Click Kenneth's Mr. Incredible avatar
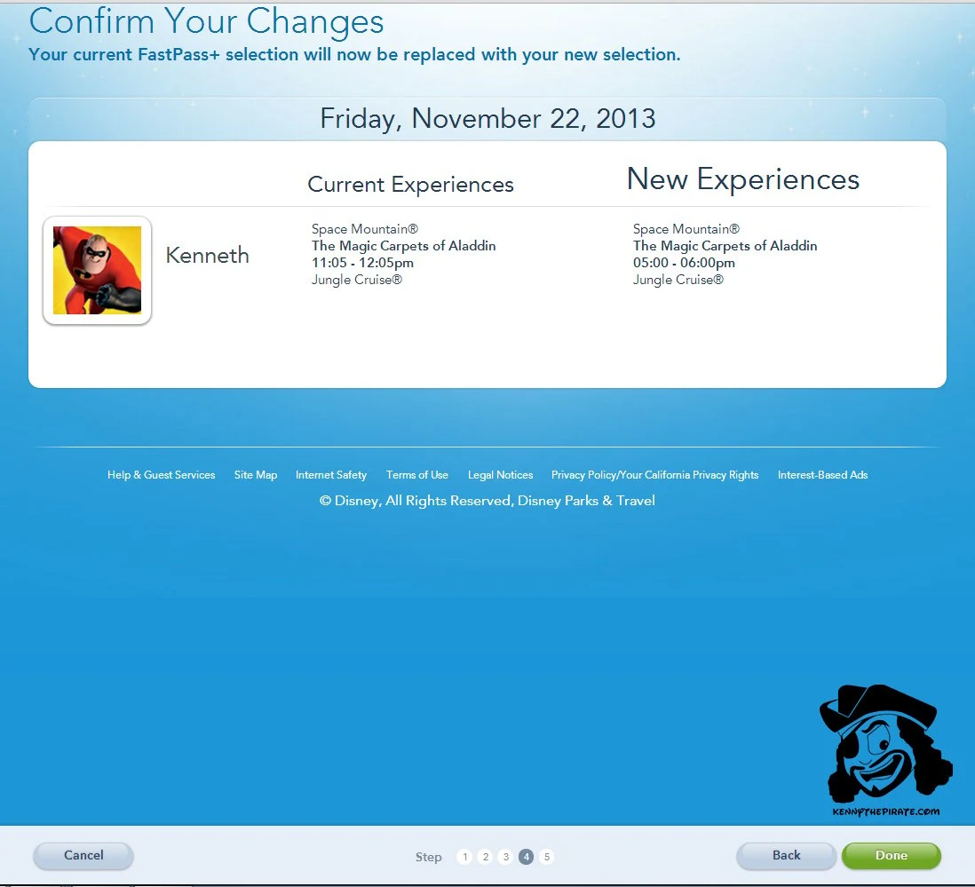This screenshot has width=975, height=887. coord(97,271)
